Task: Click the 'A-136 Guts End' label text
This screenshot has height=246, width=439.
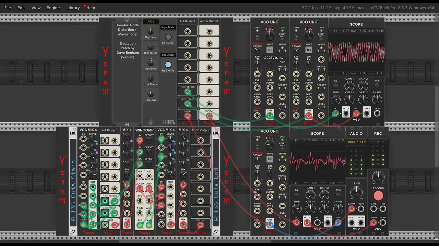Action: click(216, 195)
